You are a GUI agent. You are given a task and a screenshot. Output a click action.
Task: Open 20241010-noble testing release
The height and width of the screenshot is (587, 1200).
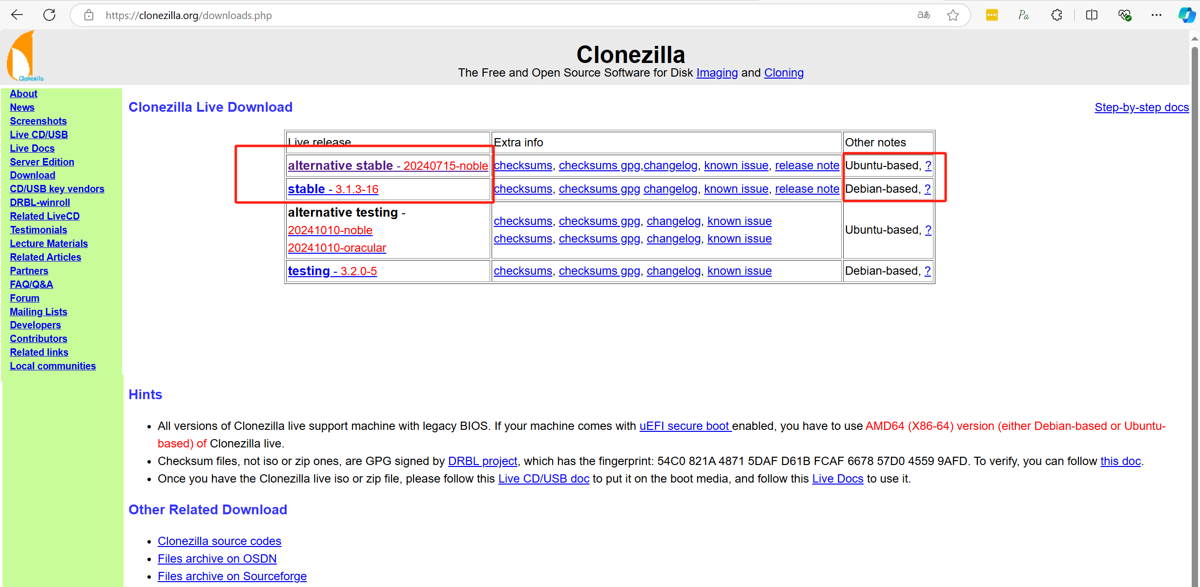330,230
